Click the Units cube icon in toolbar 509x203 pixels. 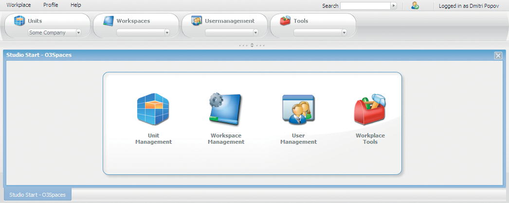[19, 21]
